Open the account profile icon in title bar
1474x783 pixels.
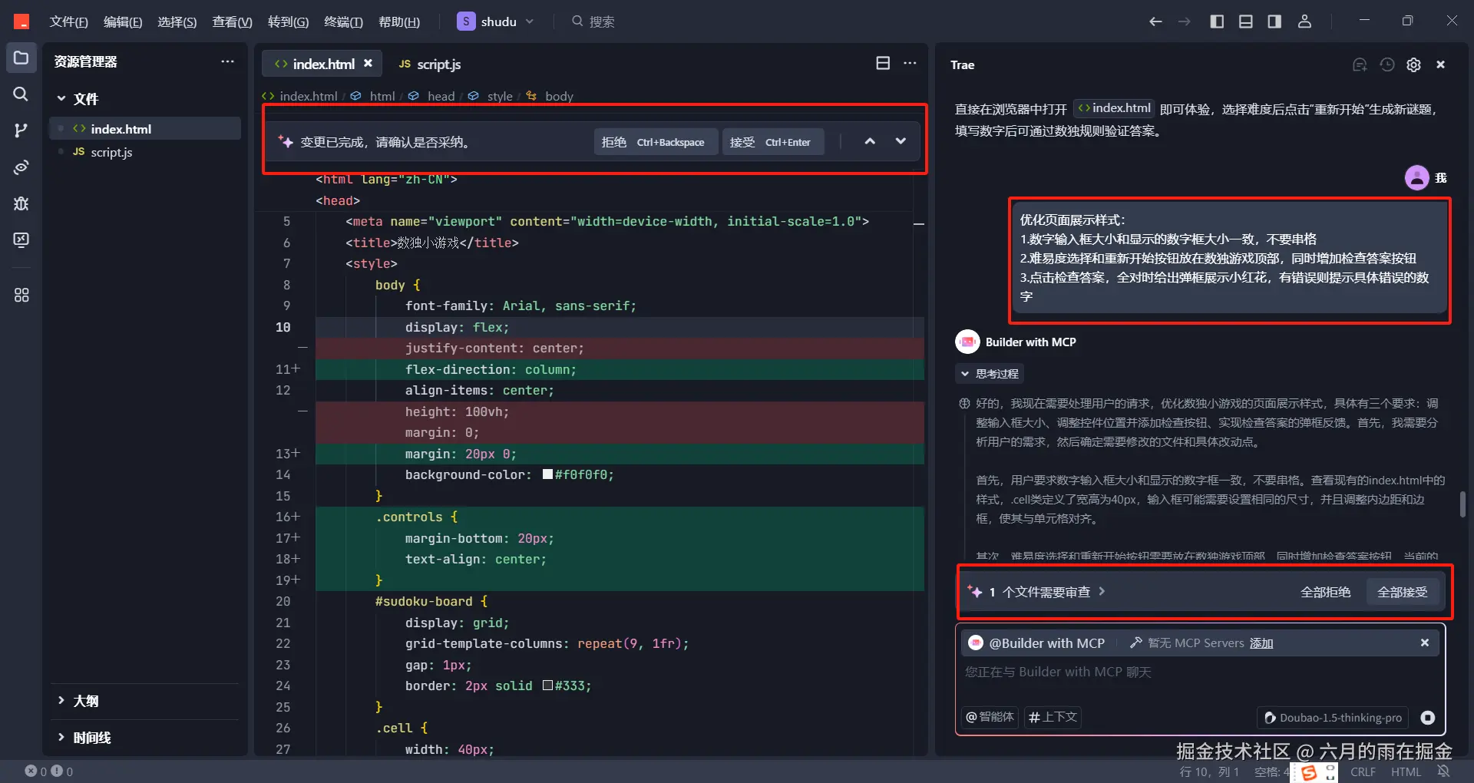coord(1304,21)
